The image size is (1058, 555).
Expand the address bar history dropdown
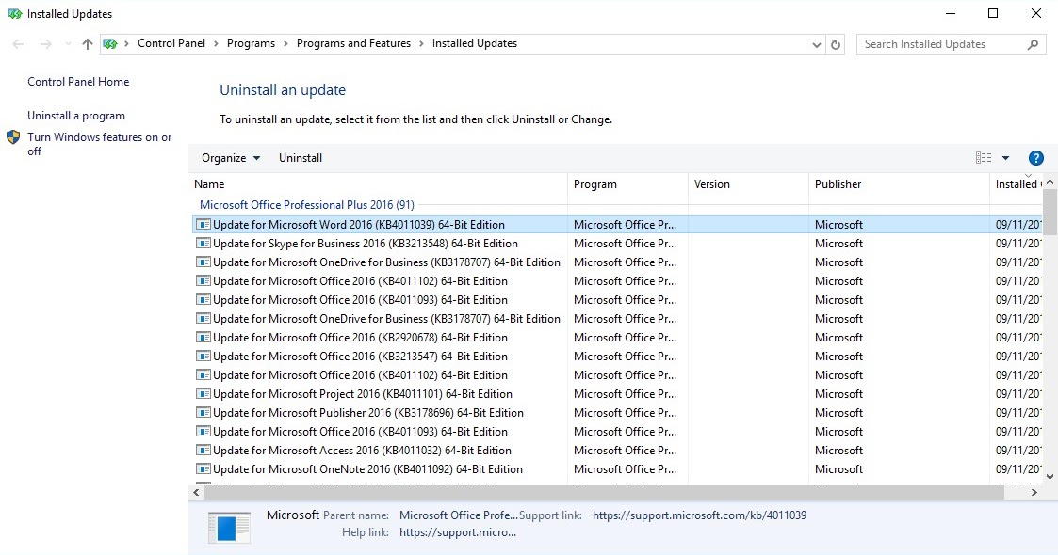tap(817, 44)
